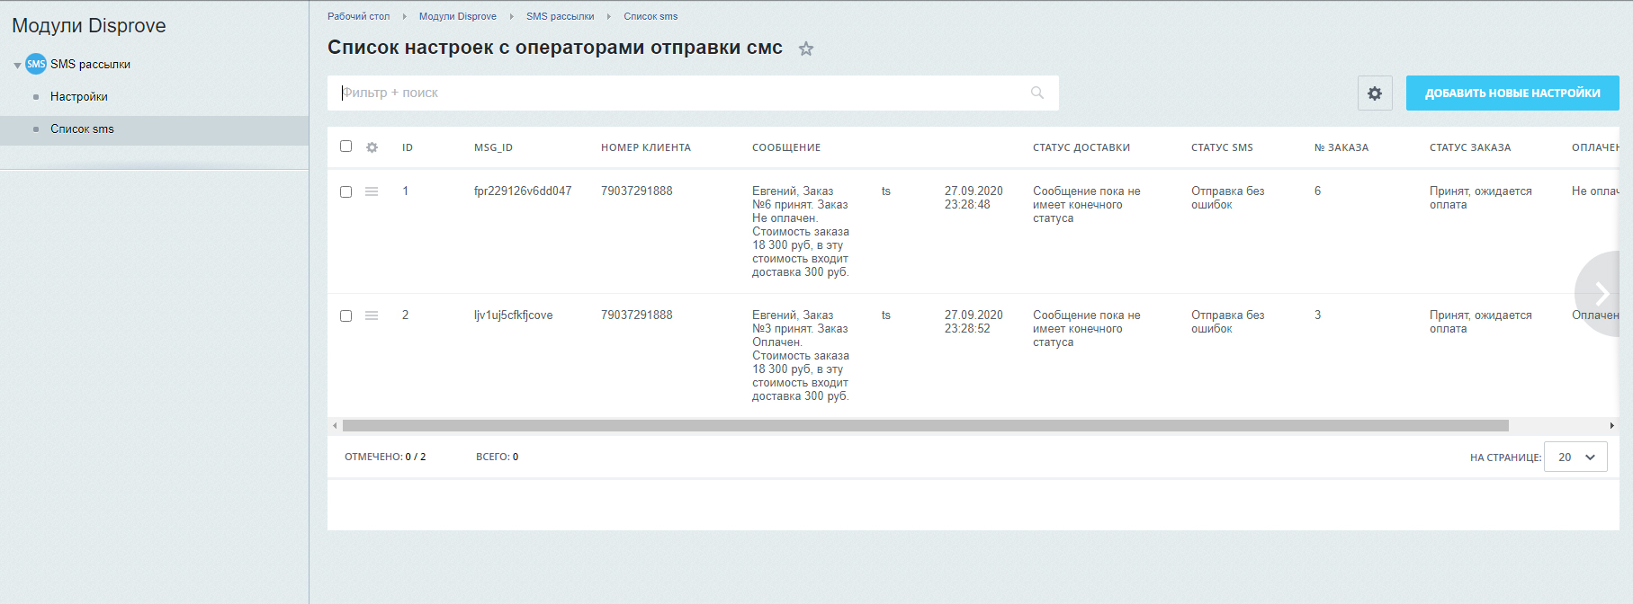Screen dimensions: 1633x604
Task: Focus the Фильтр + поиск input field
Action: click(x=684, y=93)
